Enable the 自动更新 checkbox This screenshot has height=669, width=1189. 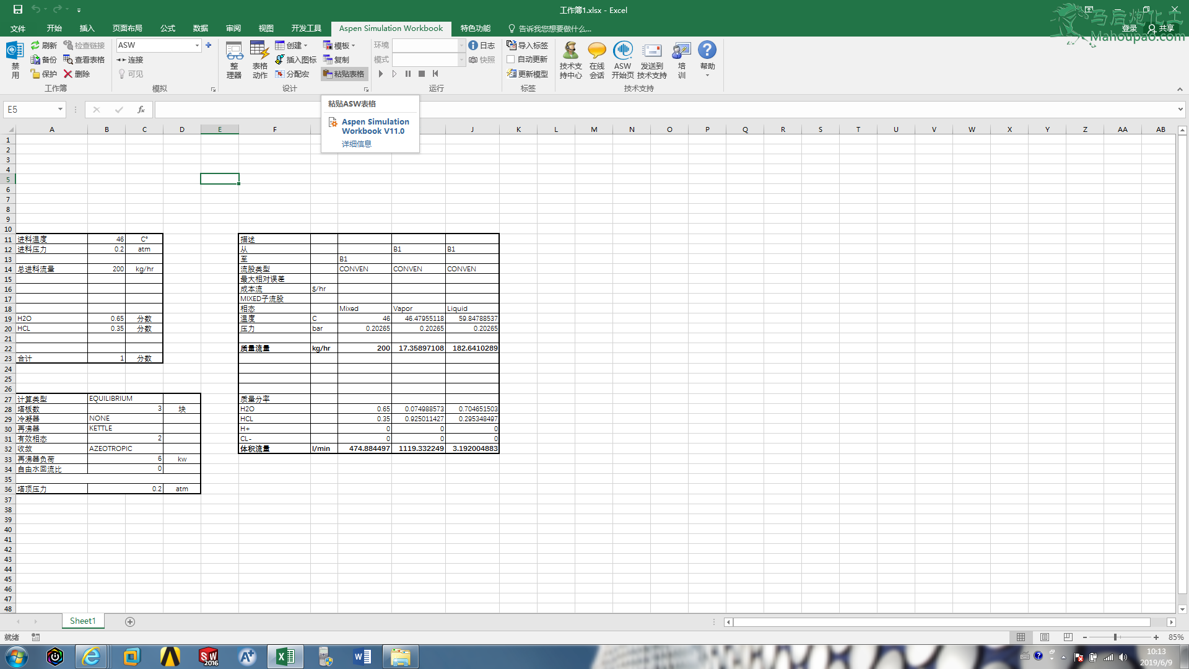[x=511, y=59]
